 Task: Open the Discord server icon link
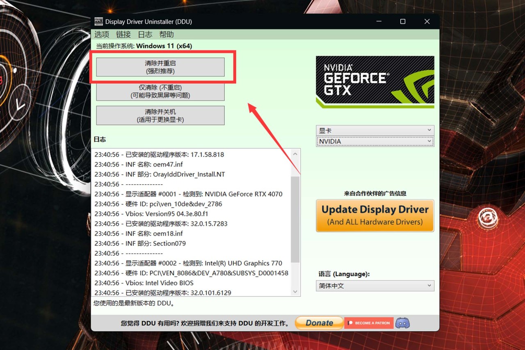403,323
